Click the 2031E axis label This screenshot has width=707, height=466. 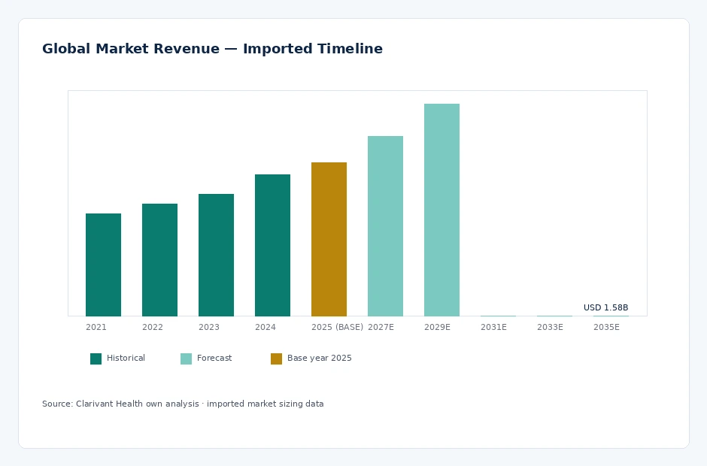pos(493,327)
